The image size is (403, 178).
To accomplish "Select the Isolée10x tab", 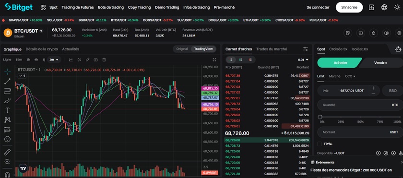I will click(x=360, y=49).
